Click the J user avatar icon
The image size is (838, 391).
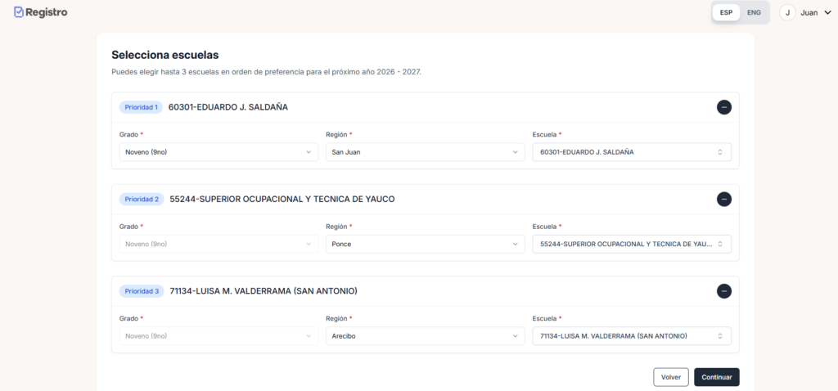tap(787, 12)
